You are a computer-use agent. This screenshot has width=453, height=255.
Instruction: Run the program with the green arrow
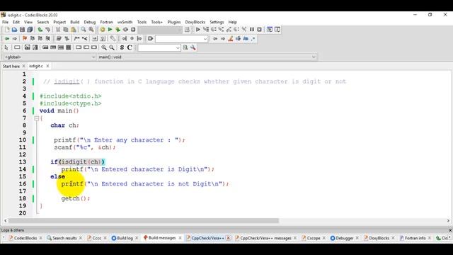[110, 30]
